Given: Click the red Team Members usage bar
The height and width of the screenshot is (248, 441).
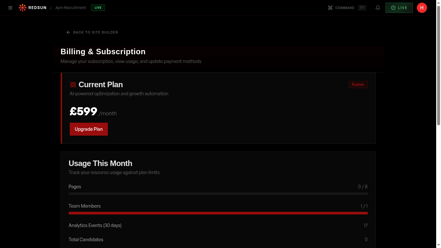Looking at the screenshot, I should (x=218, y=213).
